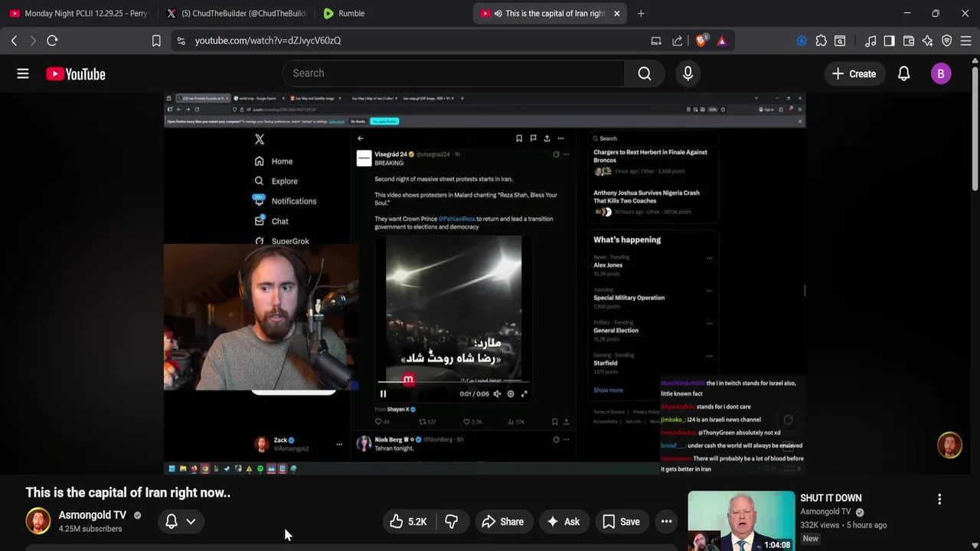
Task: Open the YouTube guide hamburger menu
Action: coord(23,73)
